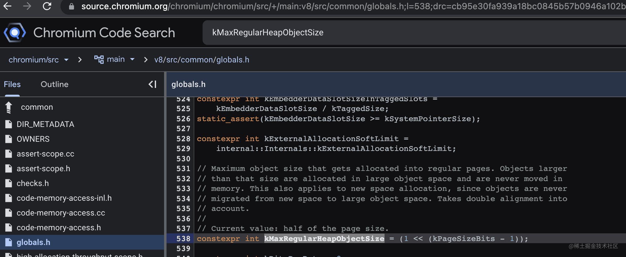Open code-memory-access.cc file
626x257 pixels.
61,213
